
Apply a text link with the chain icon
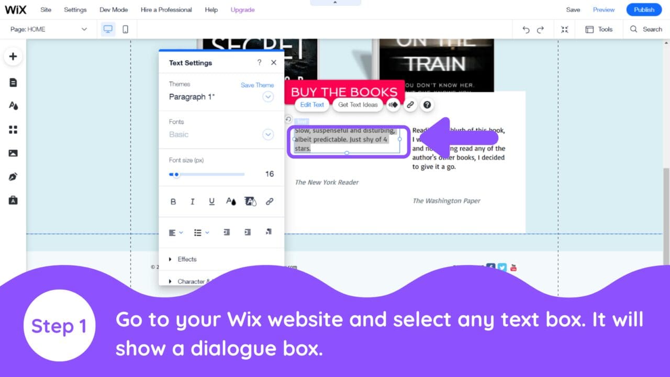270,202
